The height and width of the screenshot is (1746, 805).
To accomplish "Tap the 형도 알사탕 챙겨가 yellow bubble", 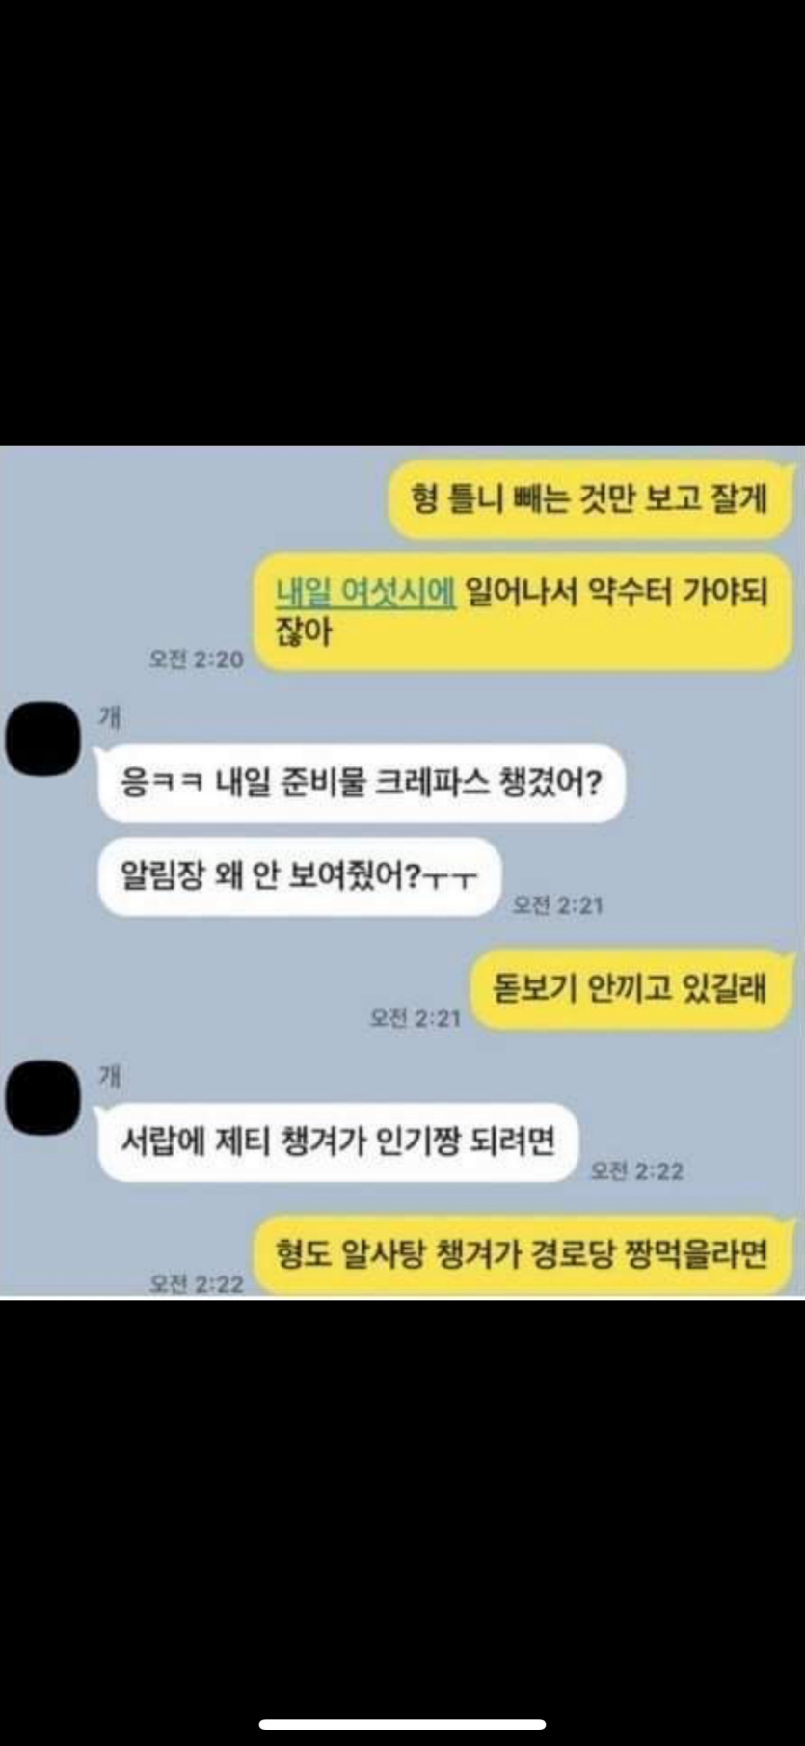I will point(522,1254).
